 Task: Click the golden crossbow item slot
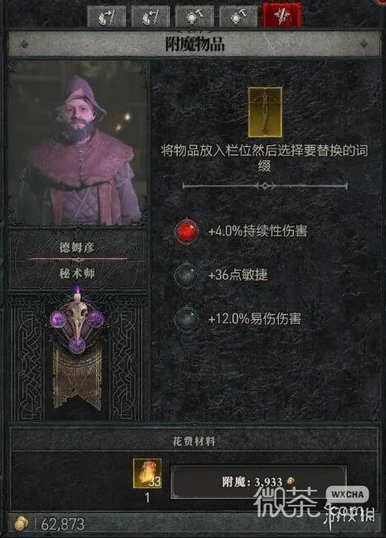265,112
